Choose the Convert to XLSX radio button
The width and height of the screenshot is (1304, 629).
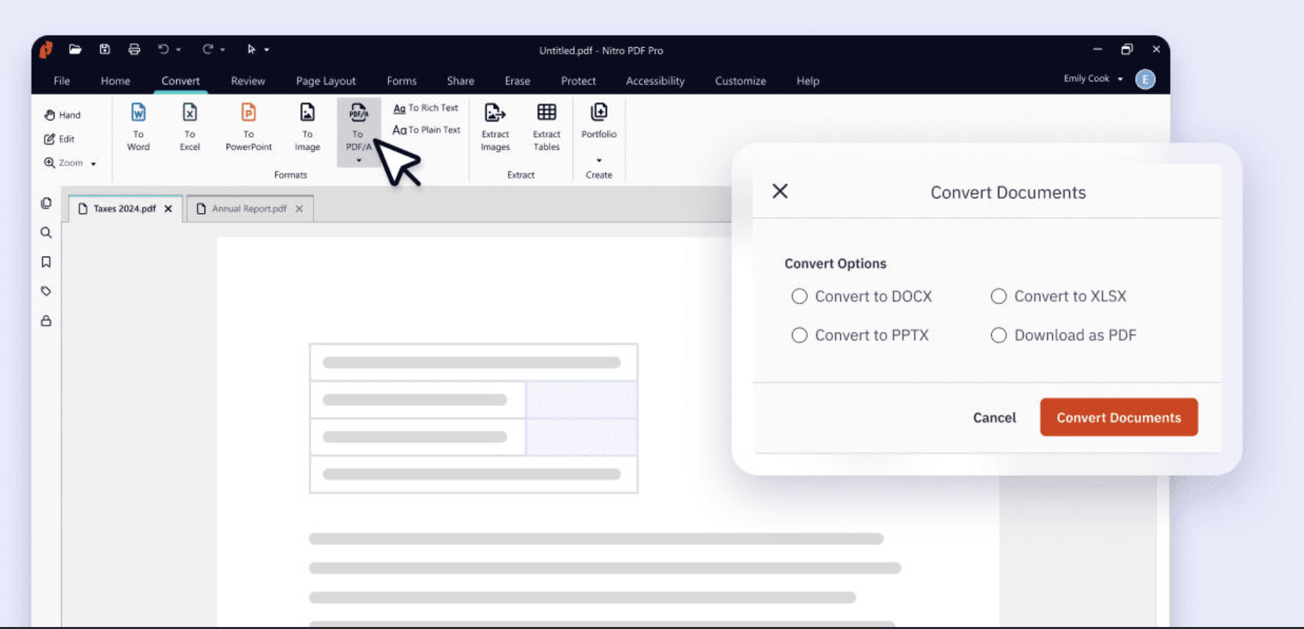[x=999, y=296]
